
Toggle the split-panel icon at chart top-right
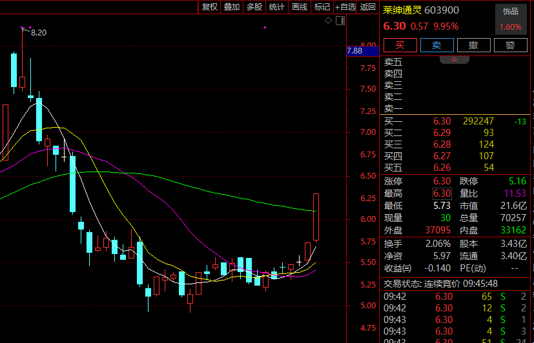pos(341,21)
